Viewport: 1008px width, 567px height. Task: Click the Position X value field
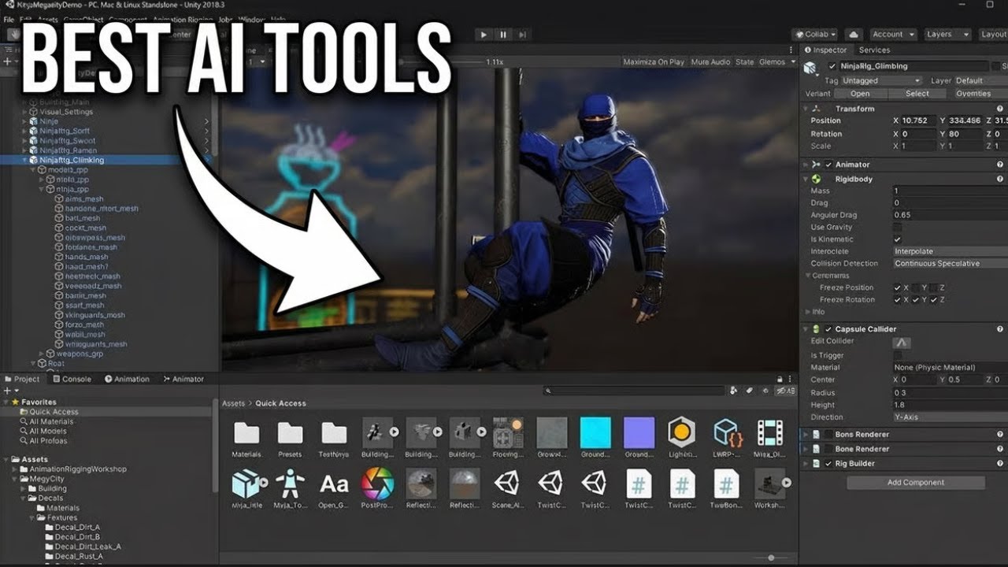coord(918,120)
